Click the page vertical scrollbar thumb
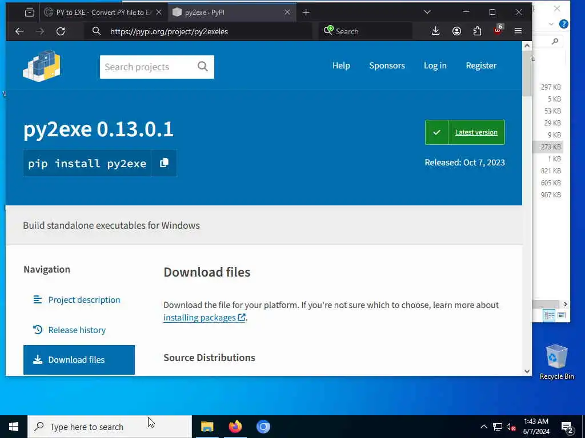The image size is (585, 438). [527, 74]
